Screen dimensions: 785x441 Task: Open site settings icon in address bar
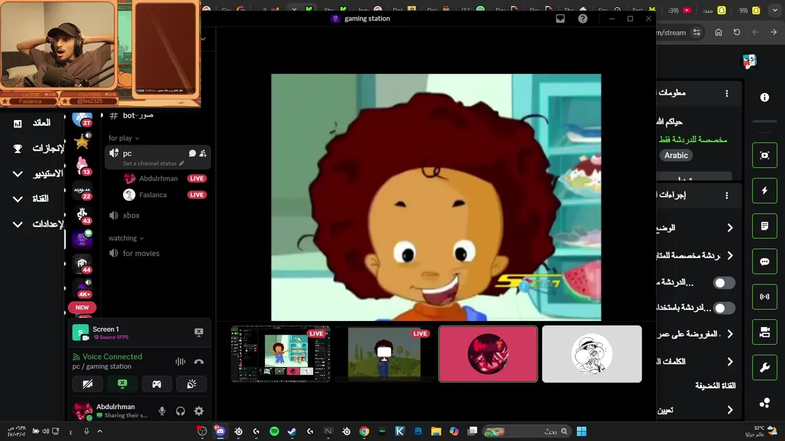pyautogui.click(x=696, y=32)
